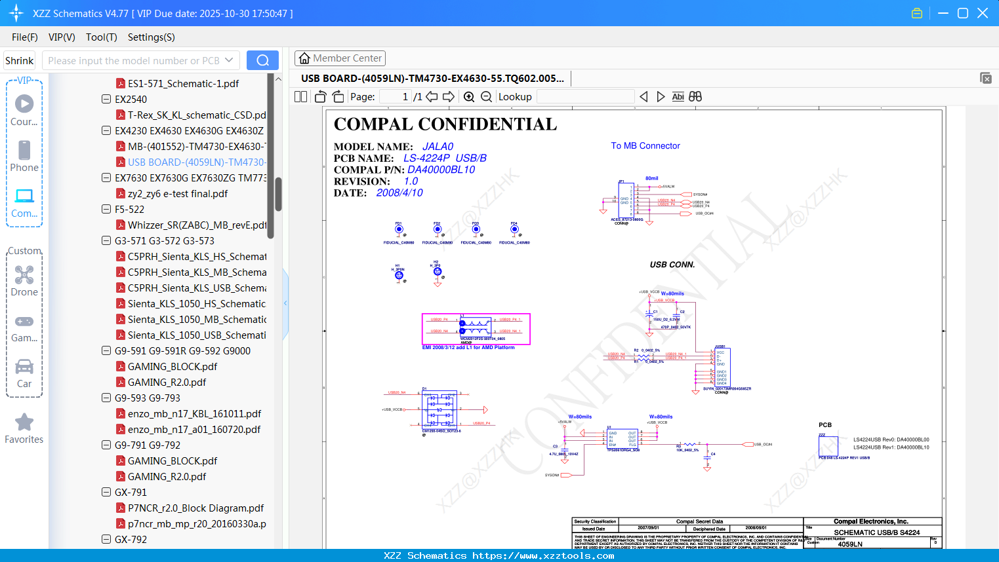Go to the previous page arrow
The width and height of the screenshot is (999, 562).
tap(432, 97)
